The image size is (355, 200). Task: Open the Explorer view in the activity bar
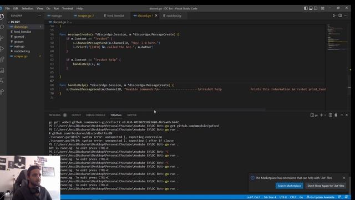click(x=2, y=17)
